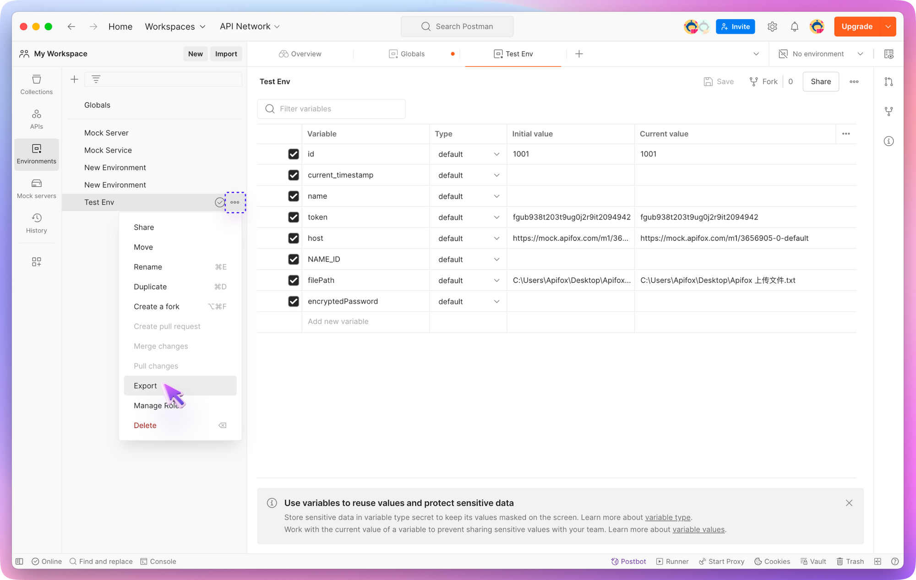
Task: Click the Share button for Test Env
Action: pos(821,81)
